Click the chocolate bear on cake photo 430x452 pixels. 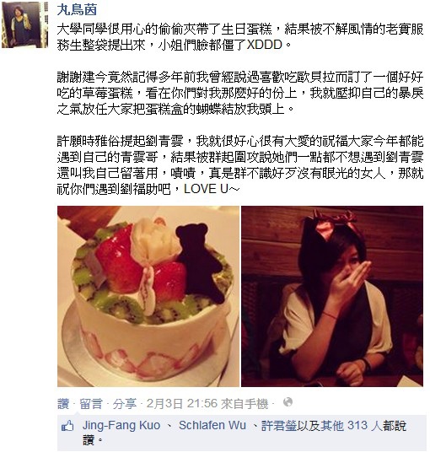[x=200, y=262]
